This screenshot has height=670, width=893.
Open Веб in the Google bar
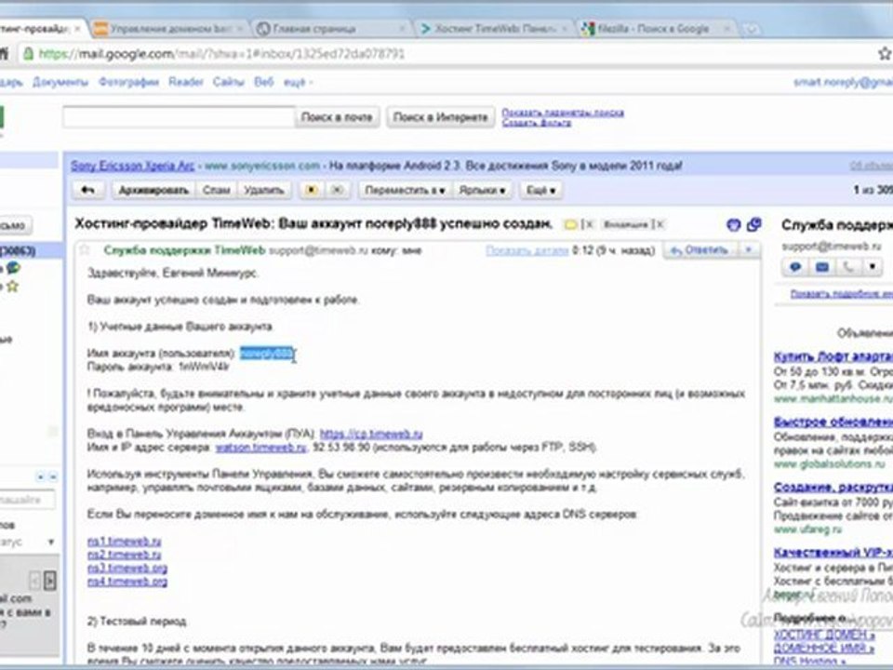(x=263, y=83)
